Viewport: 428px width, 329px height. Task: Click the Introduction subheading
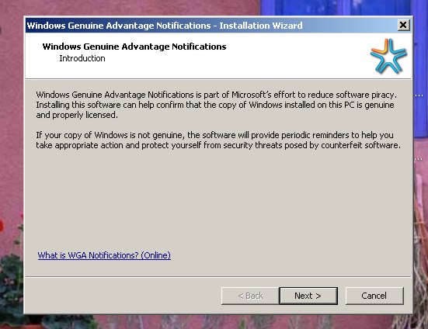(x=82, y=58)
